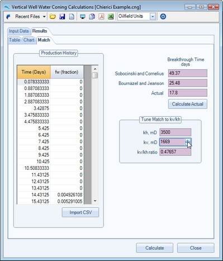
Task: Click the Import CSV button
Action: tap(80, 212)
